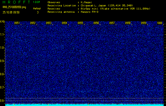Click the kHz axis unit label
166x106 pixels.
(x=2, y=21)
